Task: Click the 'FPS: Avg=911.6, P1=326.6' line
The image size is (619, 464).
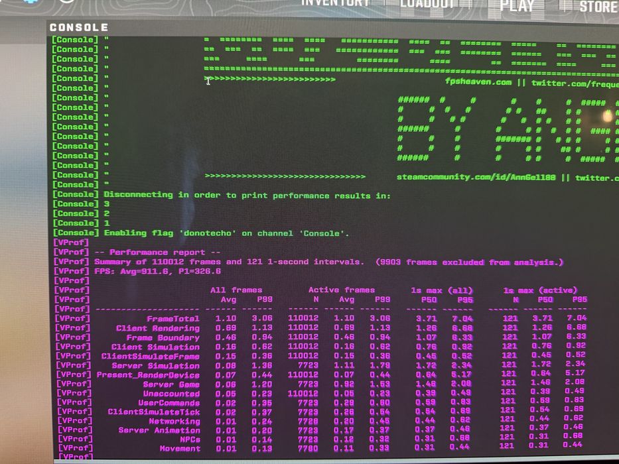Action: [x=157, y=272]
